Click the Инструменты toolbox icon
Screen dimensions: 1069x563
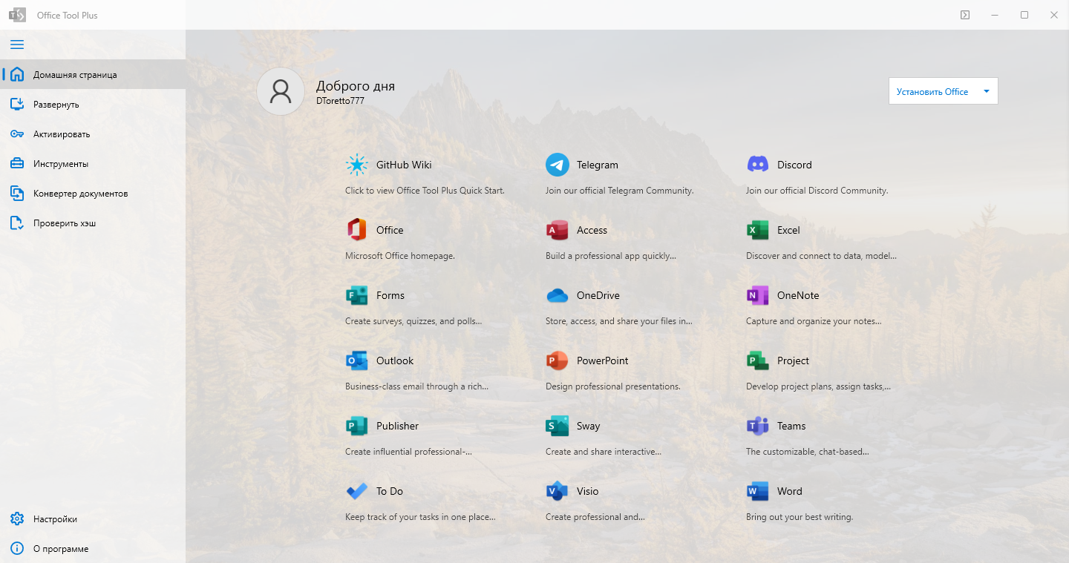pyautogui.click(x=16, y=163)
